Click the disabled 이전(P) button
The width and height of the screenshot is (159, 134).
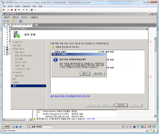pyautogui.click(x=93, y=105)
